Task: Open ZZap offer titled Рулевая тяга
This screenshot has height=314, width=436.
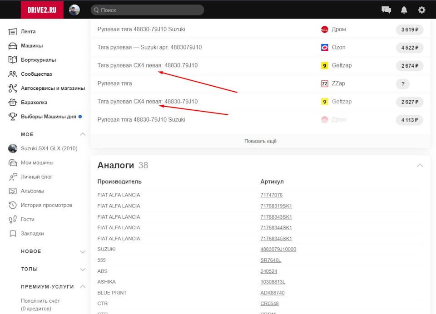Action: pyautogui.click(x=114, y=83)
